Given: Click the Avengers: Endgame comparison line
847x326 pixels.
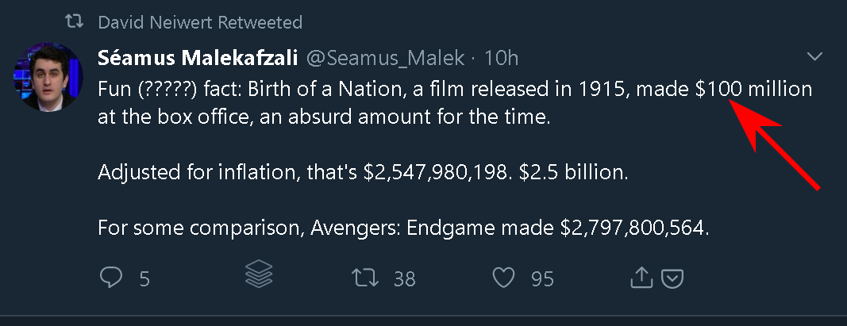Looking at the screenshot, I should [402, 228].
